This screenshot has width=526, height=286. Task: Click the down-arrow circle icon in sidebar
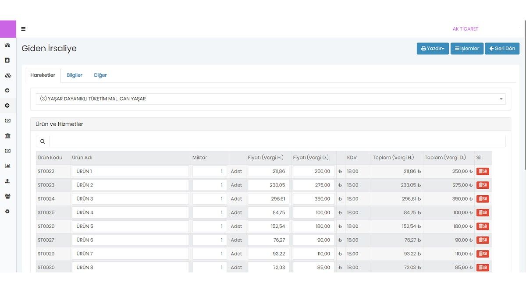pos(7,90)
